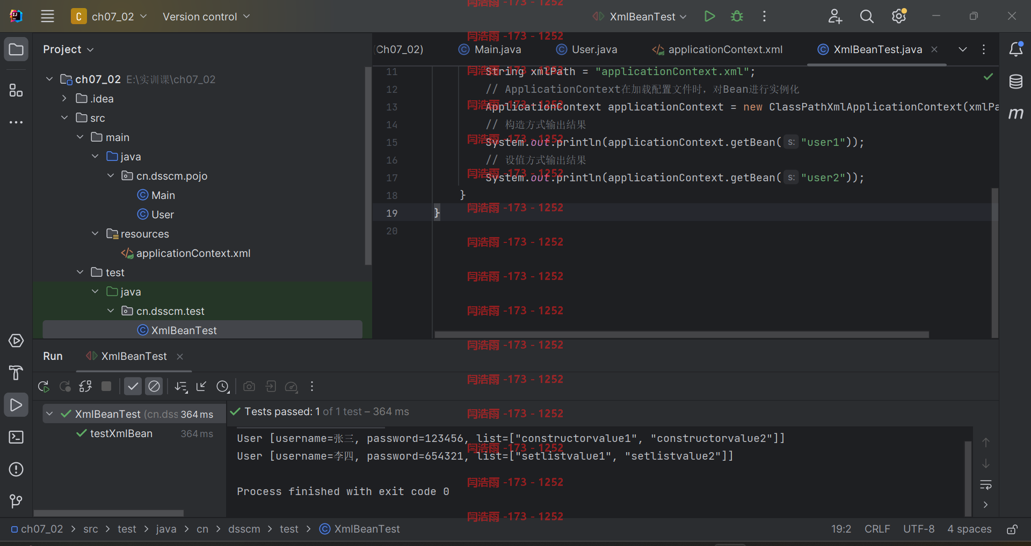Open the ch07_02 project dropdown
Screen dimensions: 1031x546
[110, 16]
